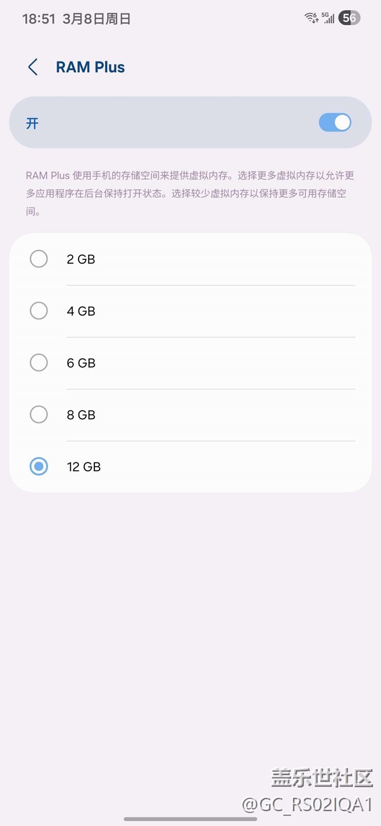Image resolution: width=381 pixels, height=826 pixels.
Task: Tap the back arrow icon
Action: [33, 67]
